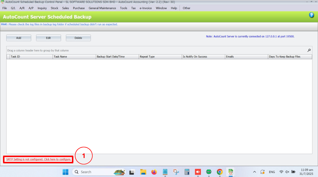
Task: Click the Windows Start button
Action: [x=66, y=172]
